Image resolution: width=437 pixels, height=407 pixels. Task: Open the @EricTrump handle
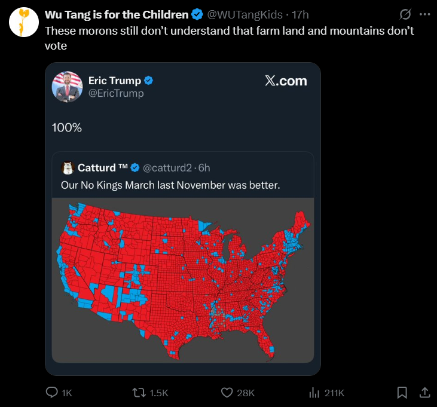[116, 93]
